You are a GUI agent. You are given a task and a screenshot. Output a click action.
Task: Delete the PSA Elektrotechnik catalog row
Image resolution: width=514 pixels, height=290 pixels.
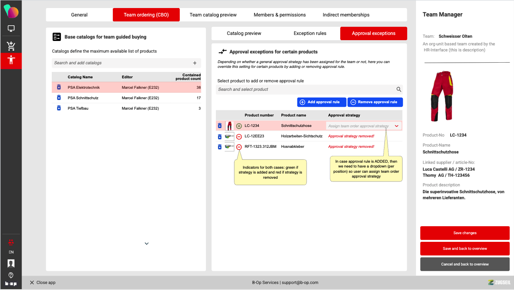(x=59, y=87)
